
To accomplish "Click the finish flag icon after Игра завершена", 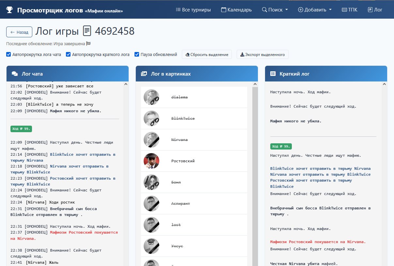I will pyautogui.click(x=88, y=44).
